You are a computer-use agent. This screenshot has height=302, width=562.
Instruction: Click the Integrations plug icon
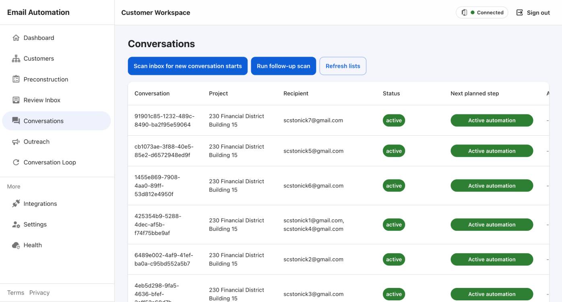tap(16, 204)
